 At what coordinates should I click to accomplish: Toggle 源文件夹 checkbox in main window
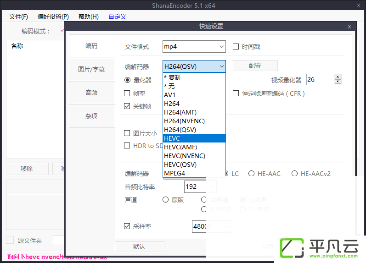10,240
